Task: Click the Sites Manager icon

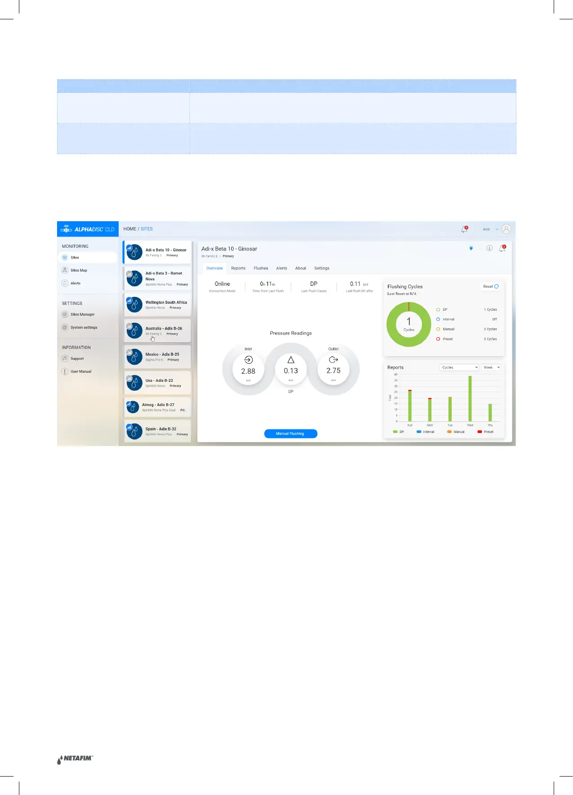Action: (65, 314)
